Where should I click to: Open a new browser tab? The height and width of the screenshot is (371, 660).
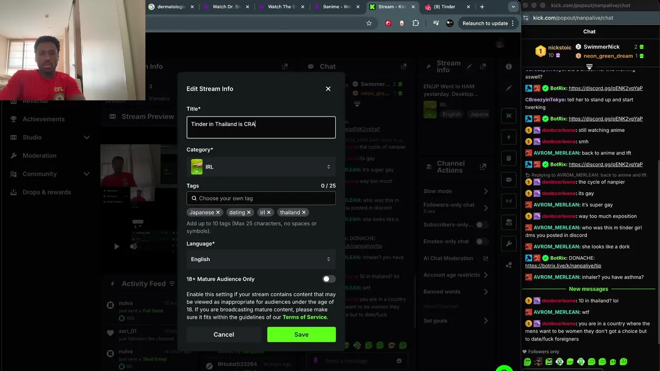tap(482, 7)
